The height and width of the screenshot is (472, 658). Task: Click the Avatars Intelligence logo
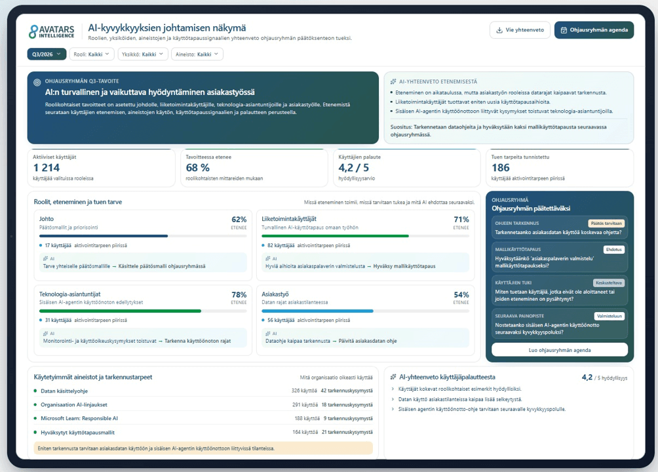pyautogui.click(x=51, y=31)
